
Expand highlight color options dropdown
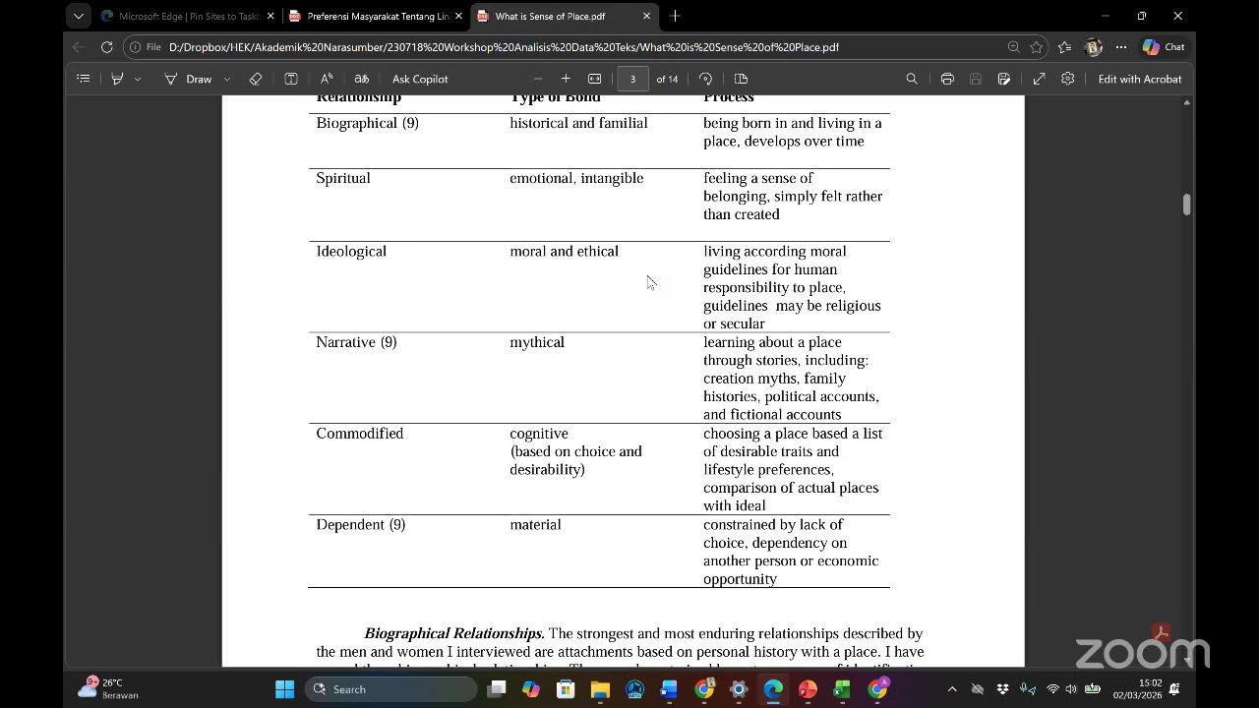click(x=138, y=79)
